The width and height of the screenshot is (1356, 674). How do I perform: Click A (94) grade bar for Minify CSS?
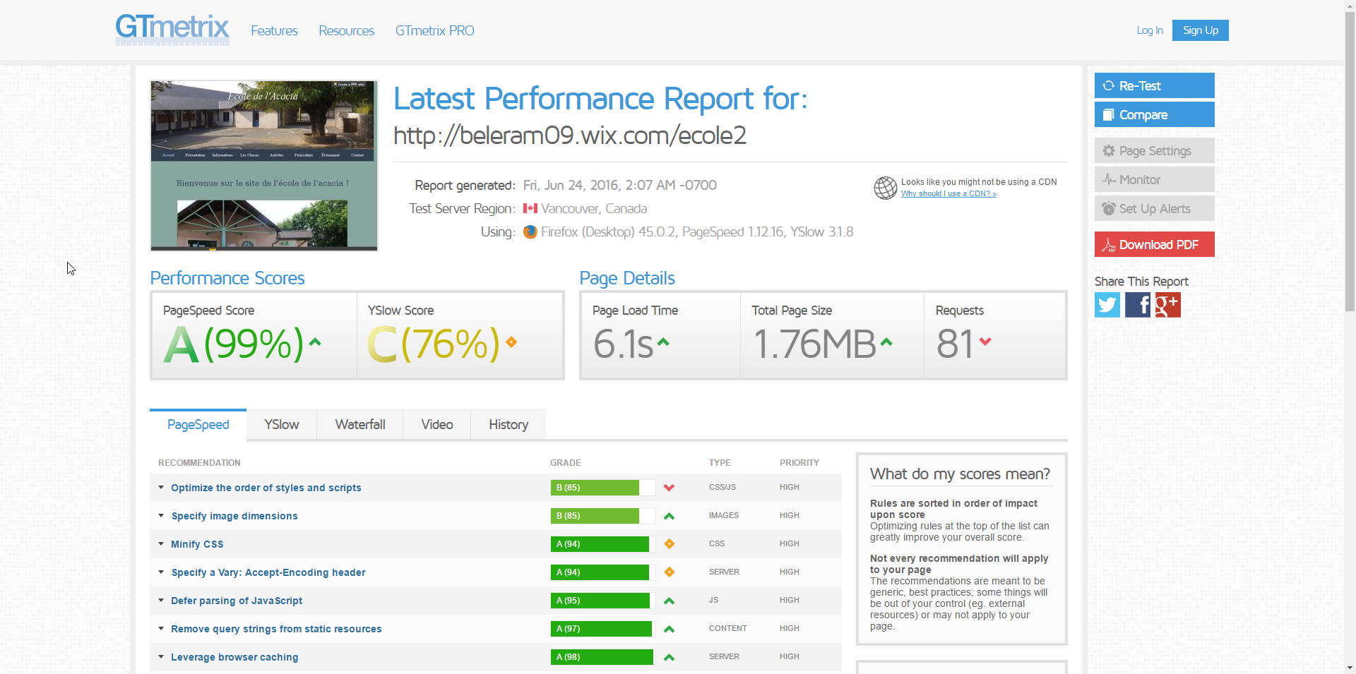pos(603,544)
